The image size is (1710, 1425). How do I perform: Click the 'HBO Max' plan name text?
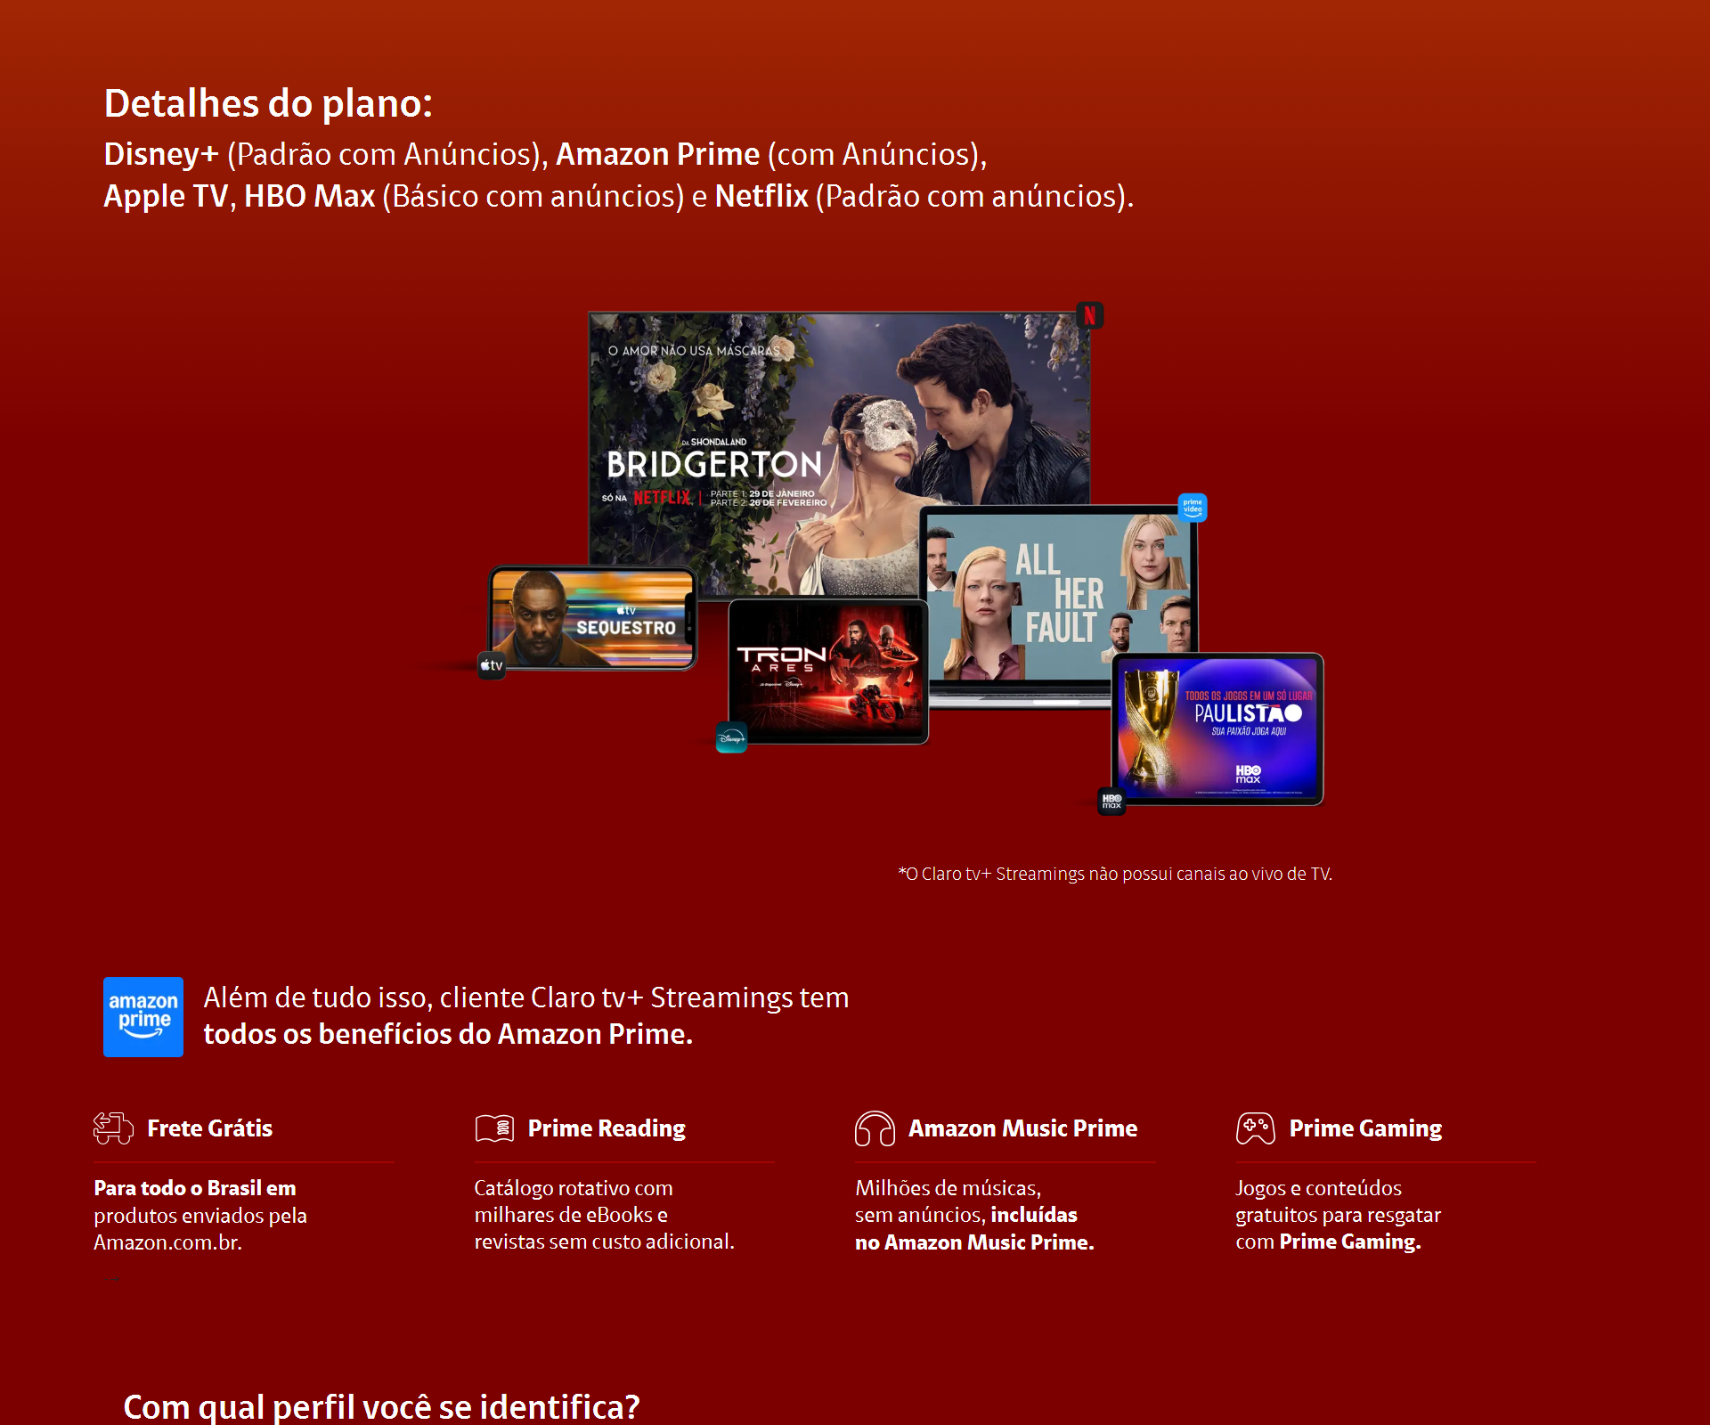click(x=310, y=196)
